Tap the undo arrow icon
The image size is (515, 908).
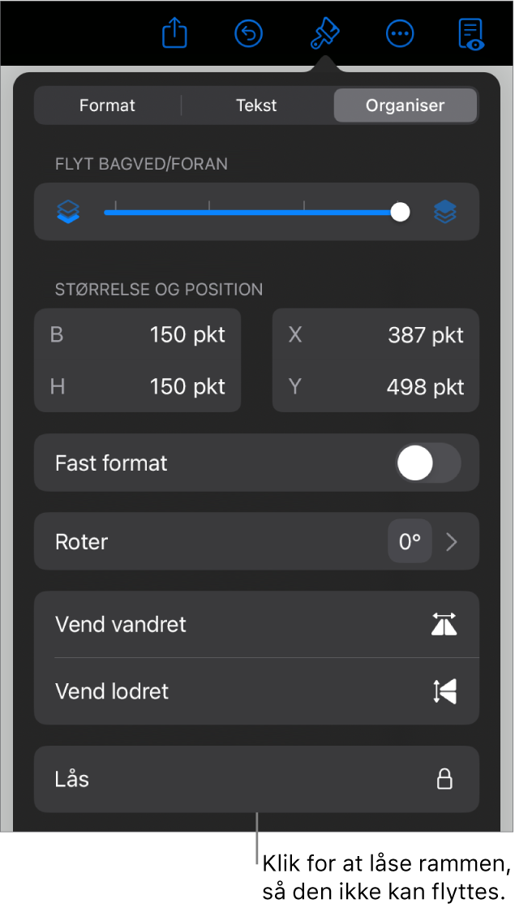click(249, 33)
